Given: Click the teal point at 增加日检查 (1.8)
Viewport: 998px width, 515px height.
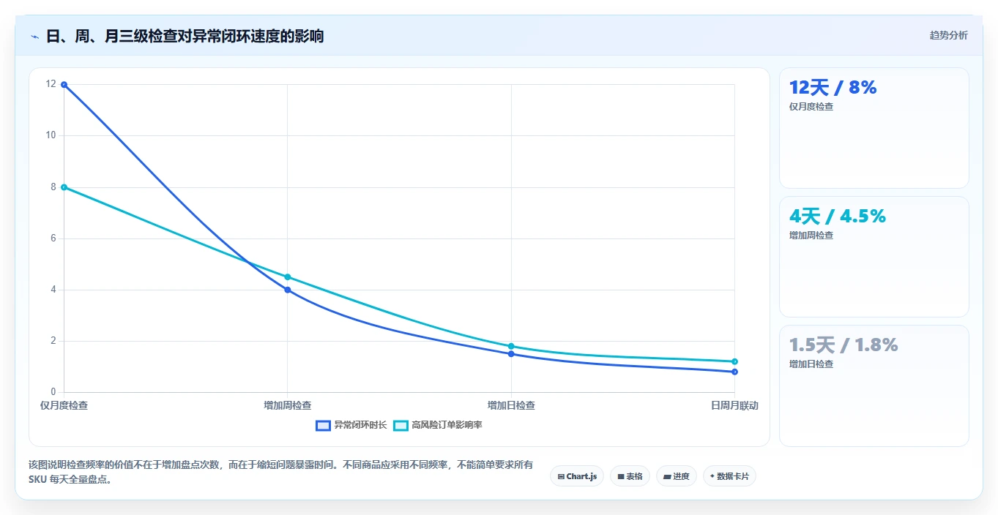Looking at the screenshot, I should pyautogui.click(x=511, y=346).
